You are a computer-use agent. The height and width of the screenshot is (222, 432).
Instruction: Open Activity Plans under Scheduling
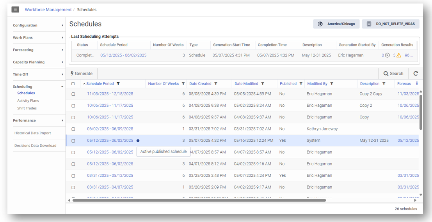click(28, 100)
